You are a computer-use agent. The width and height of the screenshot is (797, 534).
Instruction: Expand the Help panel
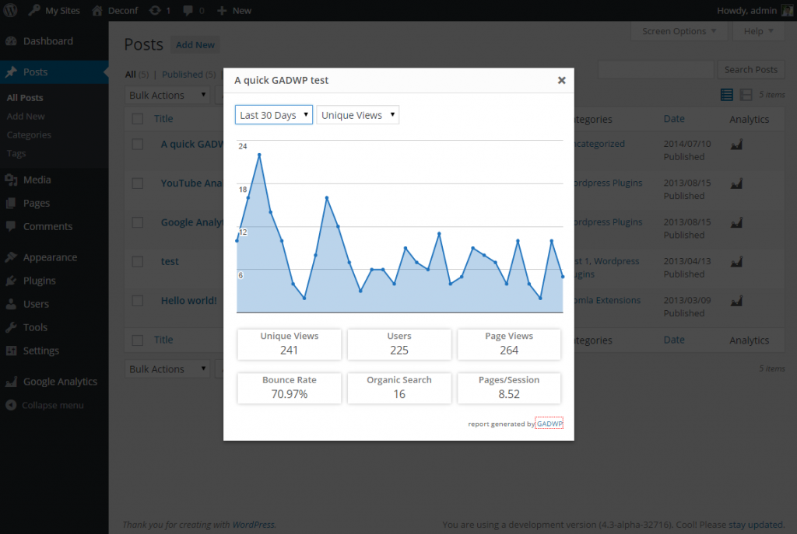click(758, 31)
